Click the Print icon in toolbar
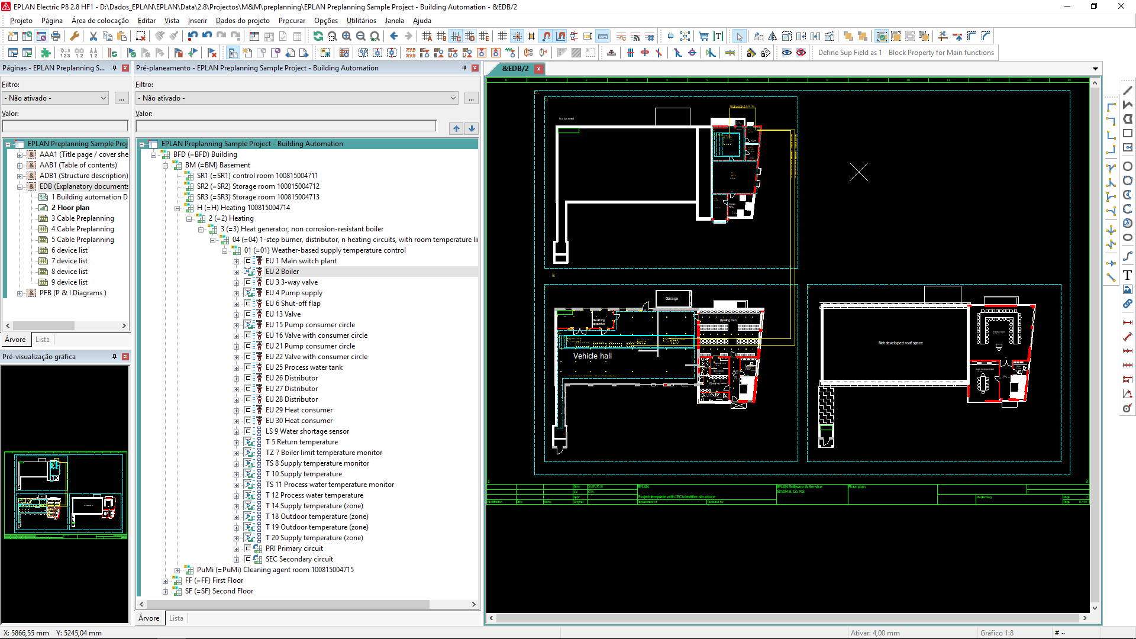Viewport: 1136px width, 639px height. (x=56, y=36)
